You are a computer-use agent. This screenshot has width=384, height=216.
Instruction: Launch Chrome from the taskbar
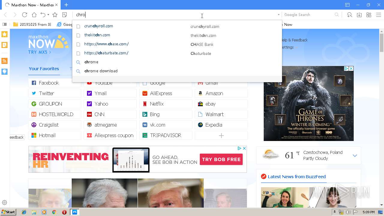[54, 212]
